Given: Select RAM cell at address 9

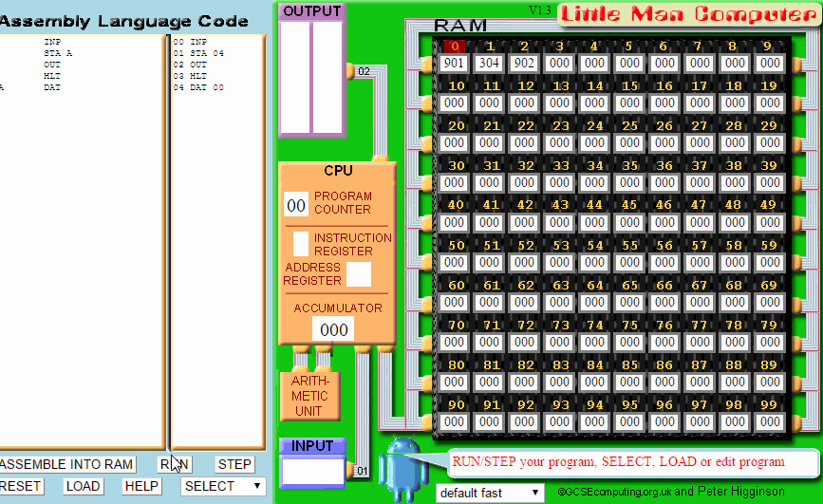Looking at the screenshot, I should coord(770,63).
